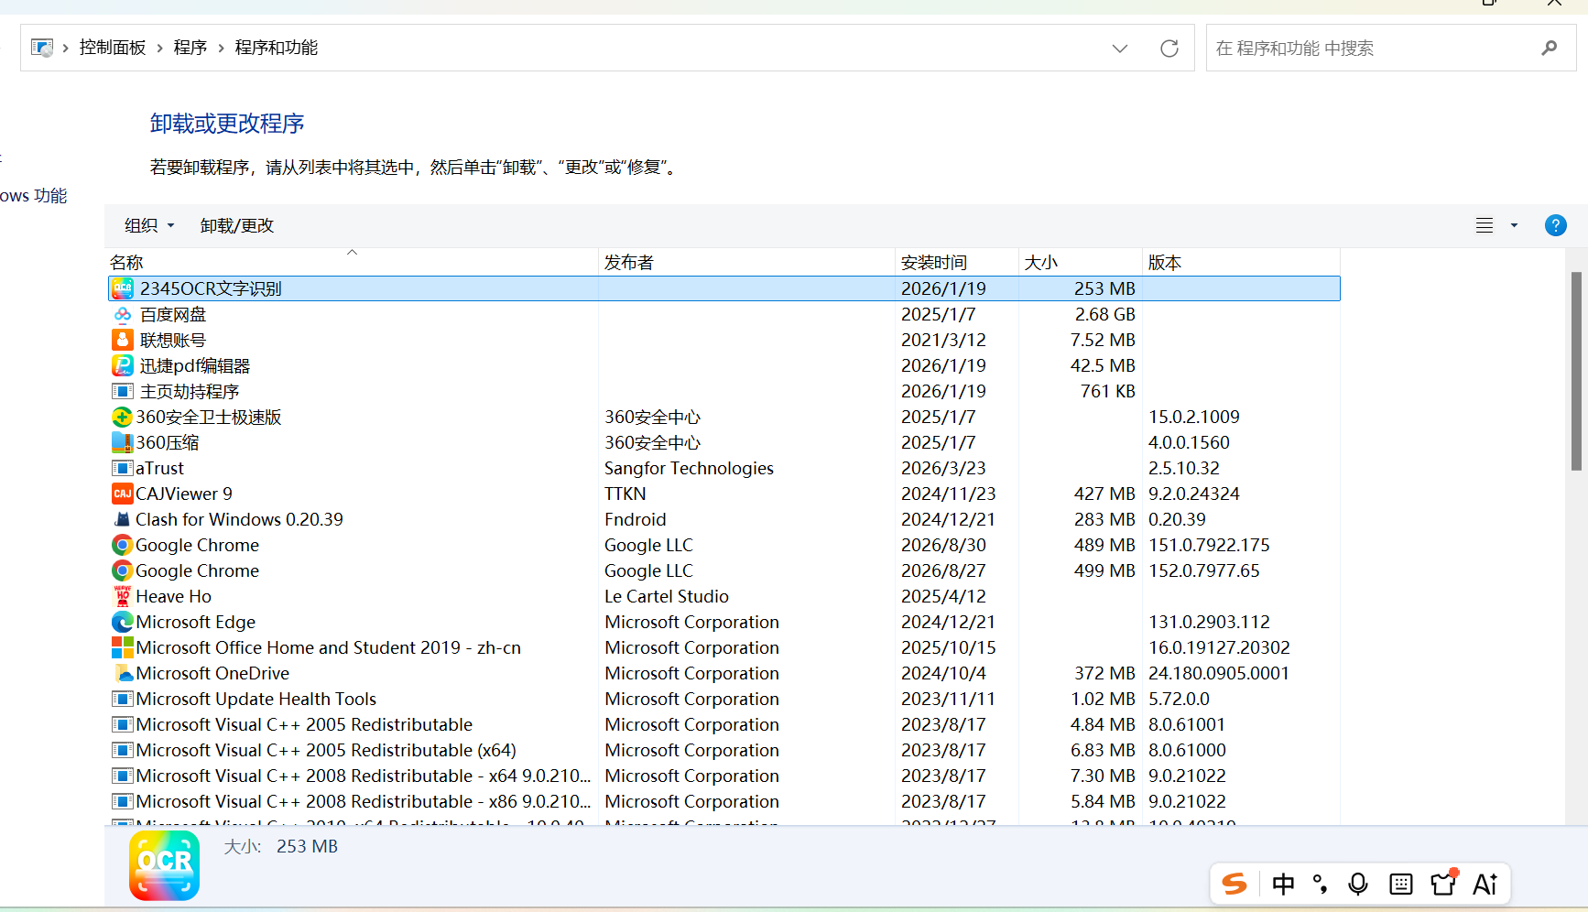Toggle IME punctuation mode button
The width and height of the screenshot is (1588, 912).
(1320, 884)
